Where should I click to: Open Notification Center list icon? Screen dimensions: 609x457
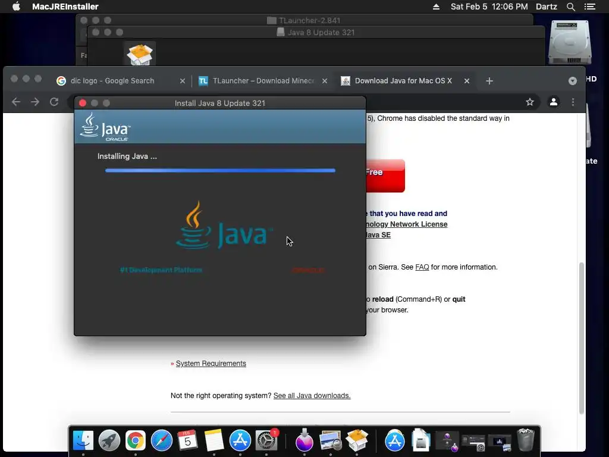pyautogui.click(x=590, y=7)
